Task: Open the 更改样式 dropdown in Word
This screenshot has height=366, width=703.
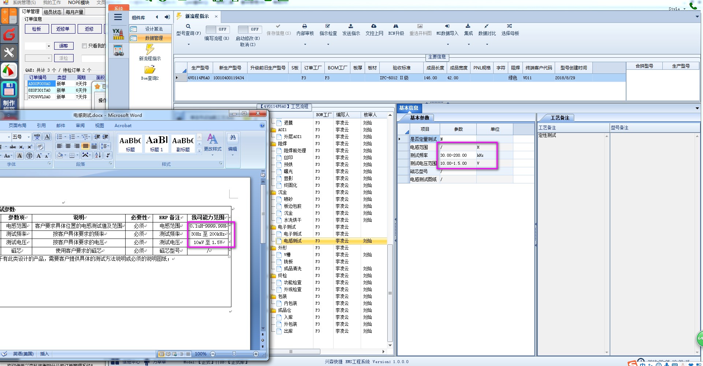Action: [x=213, y=155]
